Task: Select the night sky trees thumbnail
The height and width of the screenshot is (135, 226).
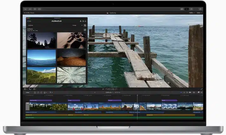Action: 42,40
